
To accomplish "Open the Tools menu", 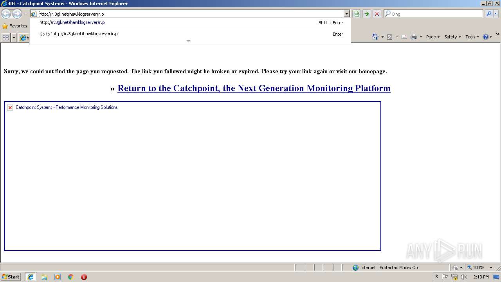I will [472, 37].
